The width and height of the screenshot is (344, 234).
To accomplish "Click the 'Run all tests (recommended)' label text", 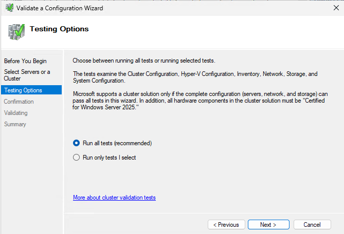I will coord(117,143).
